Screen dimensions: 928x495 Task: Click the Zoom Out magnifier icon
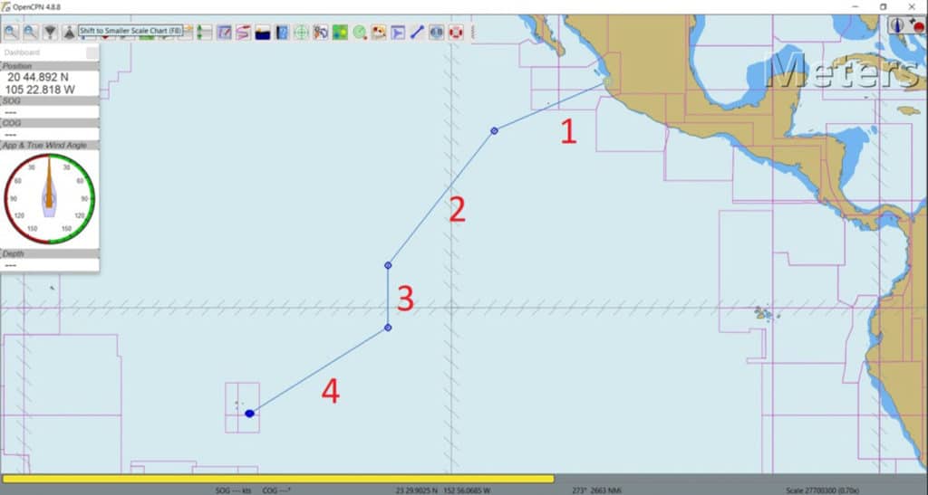(x=31, y=32)
